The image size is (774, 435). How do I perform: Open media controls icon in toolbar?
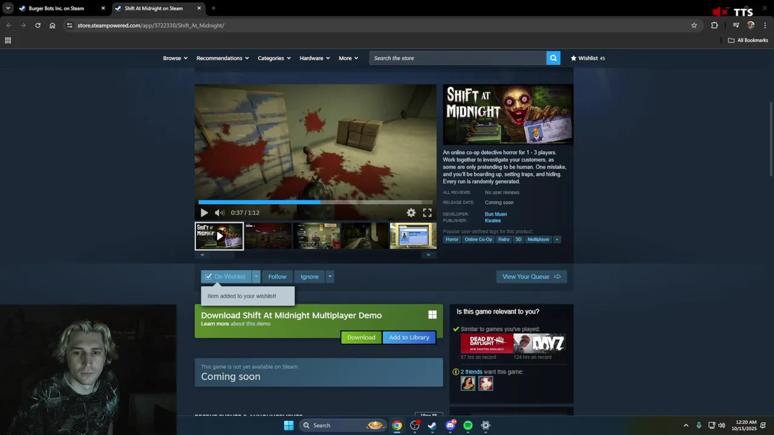point(736,25)
